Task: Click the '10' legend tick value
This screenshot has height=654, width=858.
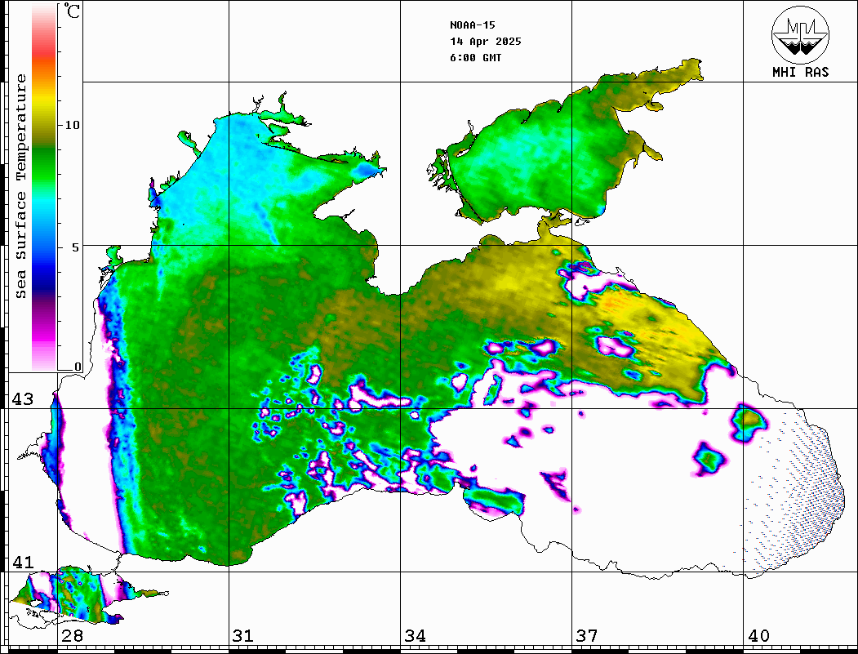Action: click(x=72, y=125)
